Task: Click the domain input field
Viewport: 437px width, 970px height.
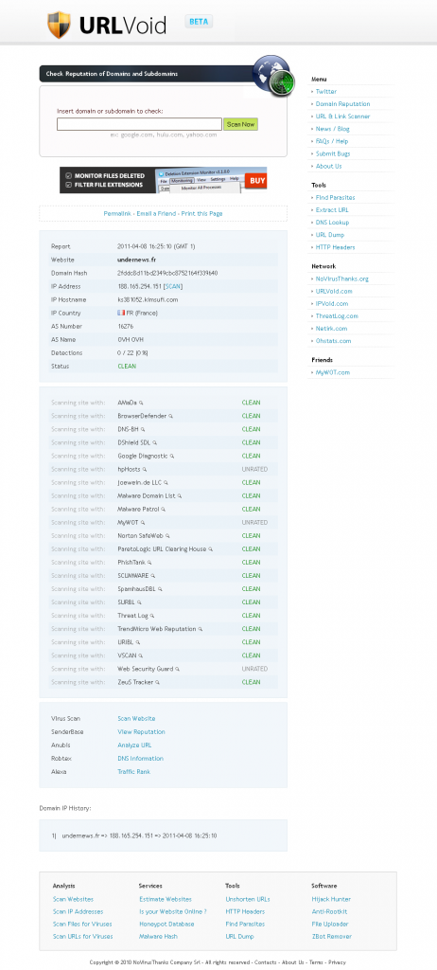Action: click(x=139, y=124)
